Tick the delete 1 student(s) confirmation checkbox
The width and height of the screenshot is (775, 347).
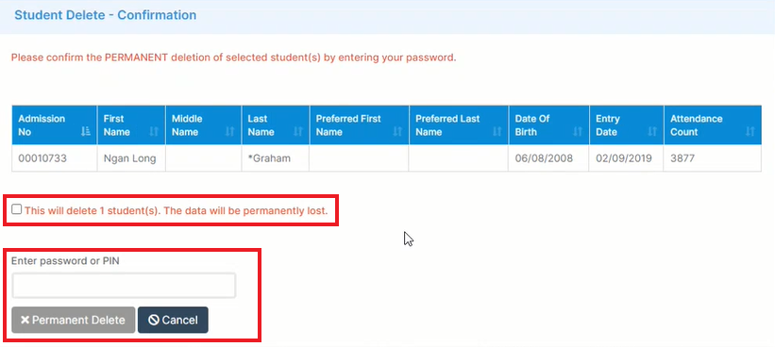click(x=17, y=209)
